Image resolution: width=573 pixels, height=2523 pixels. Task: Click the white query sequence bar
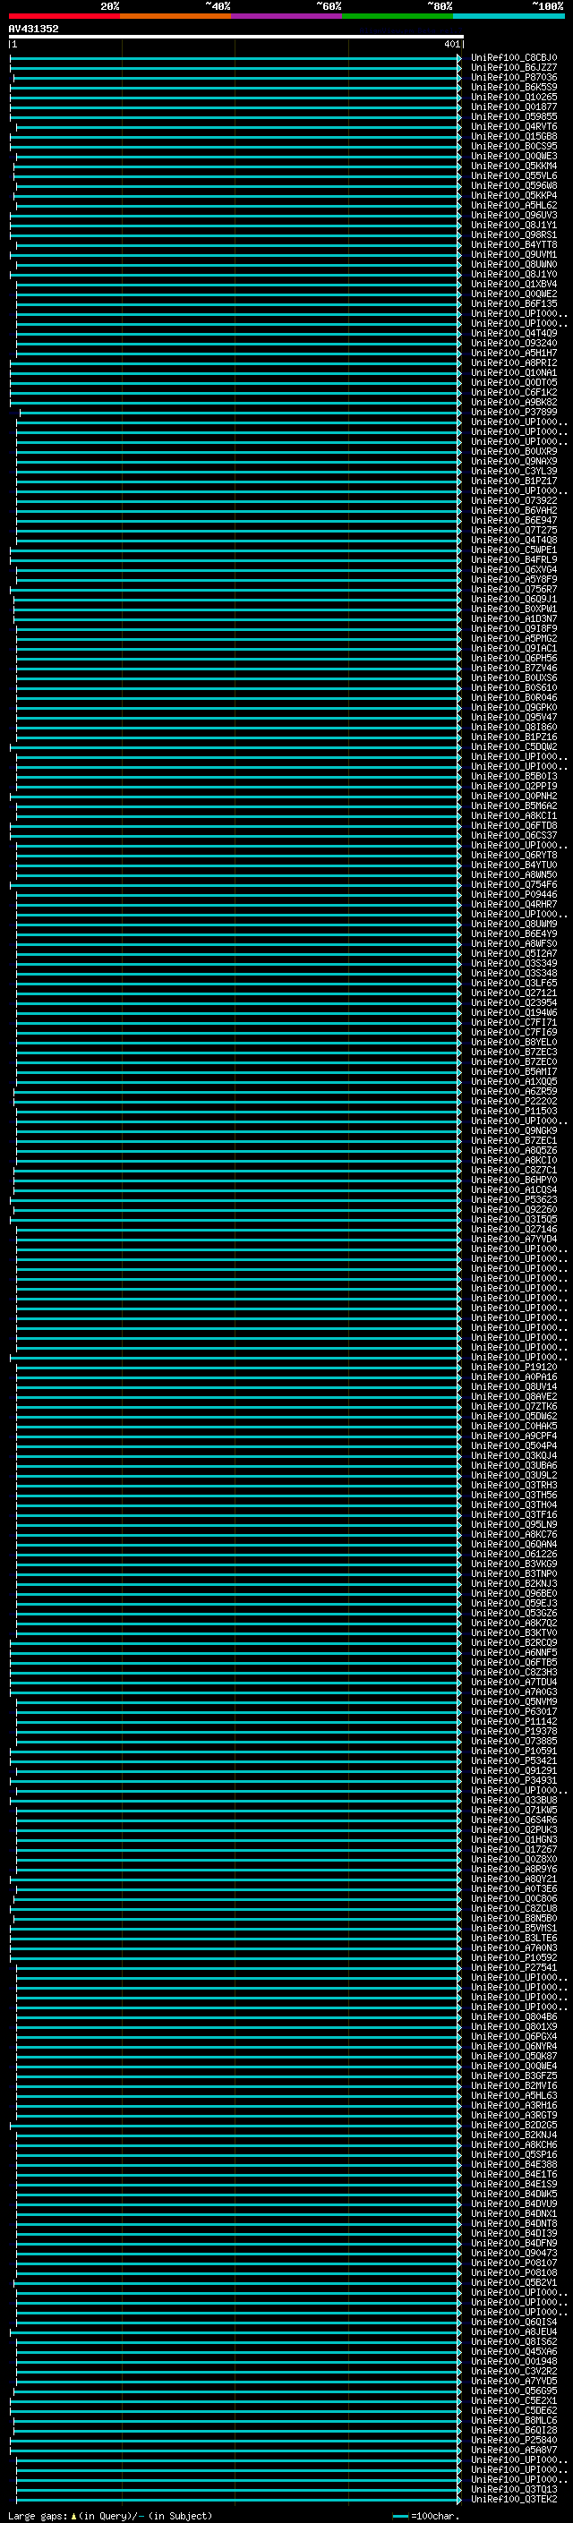(x=236, y=38)
